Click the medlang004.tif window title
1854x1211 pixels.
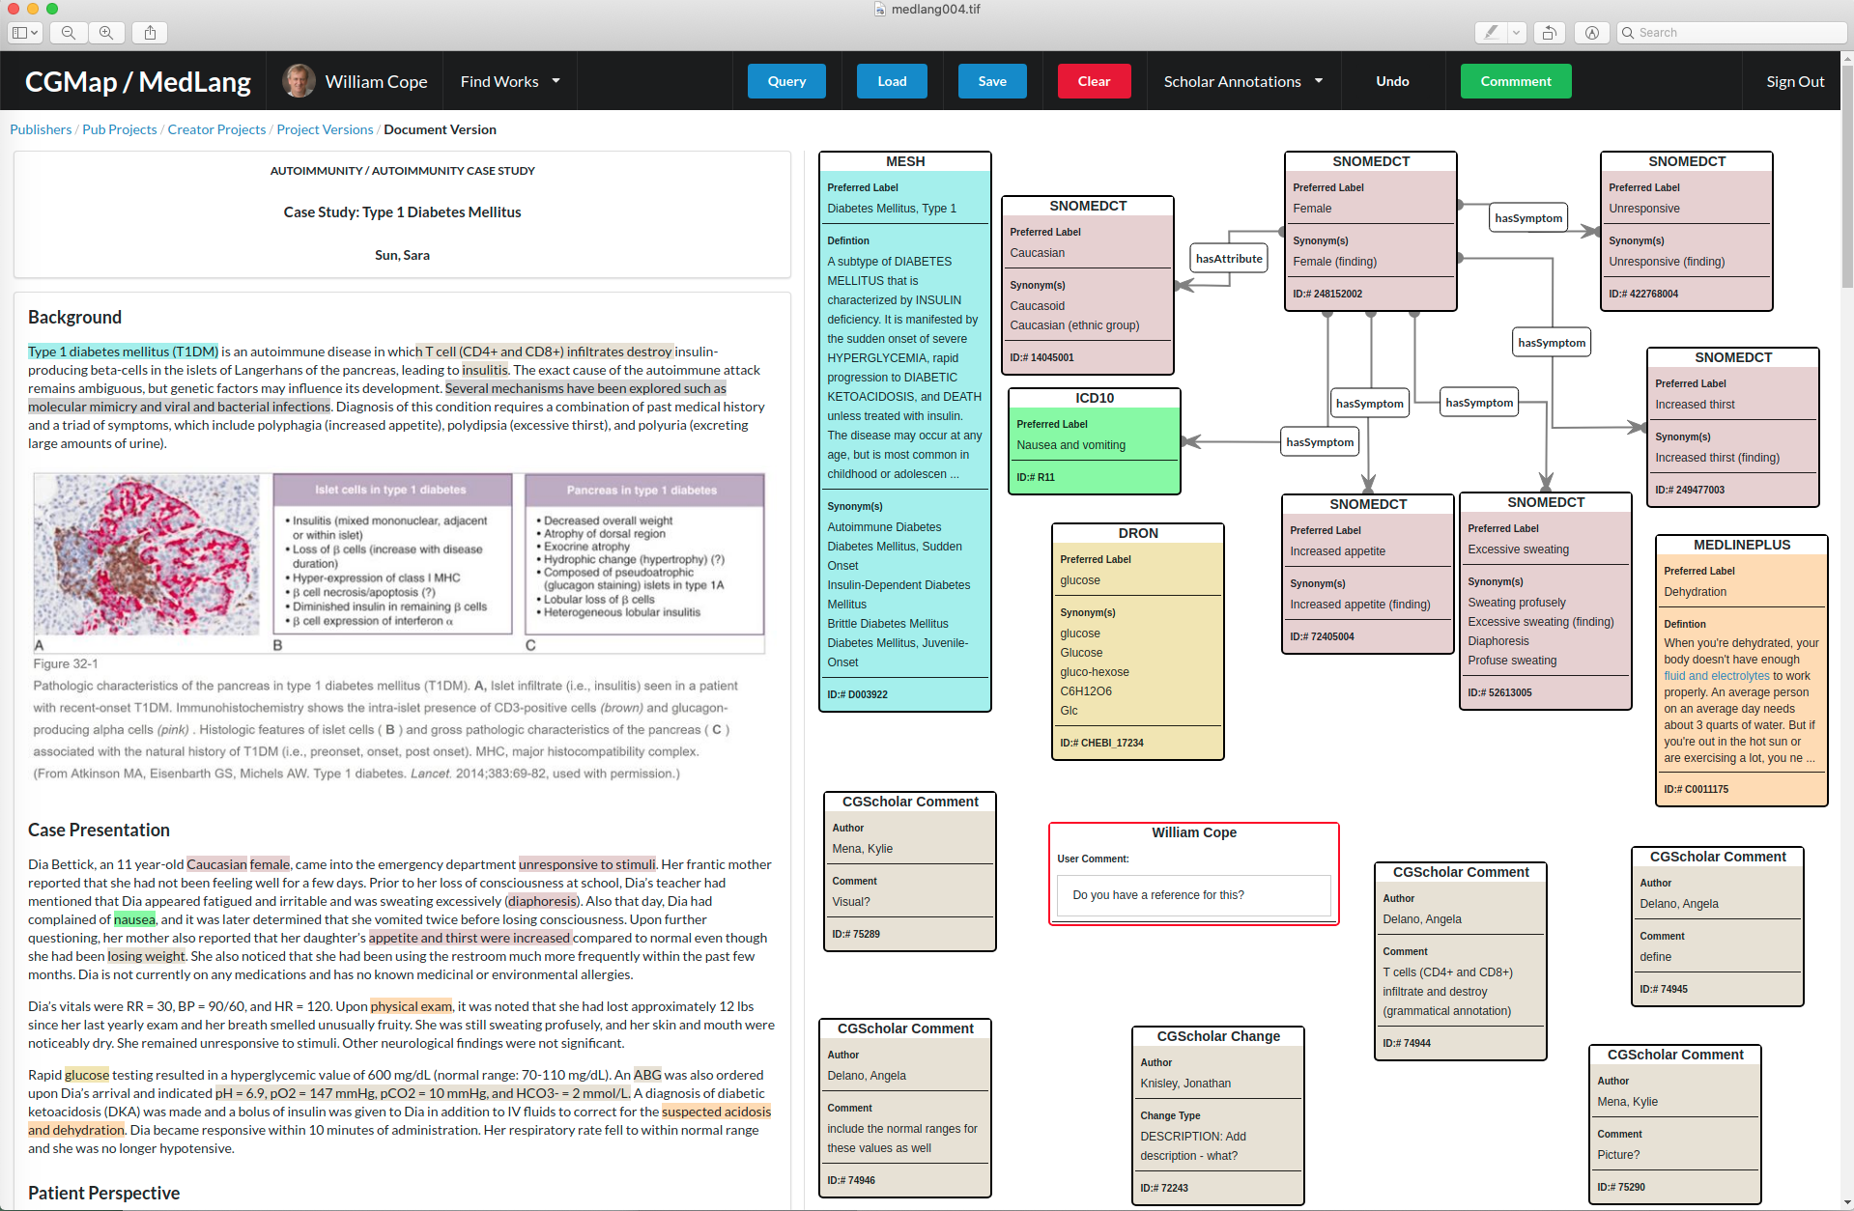(x=935, y=10)
